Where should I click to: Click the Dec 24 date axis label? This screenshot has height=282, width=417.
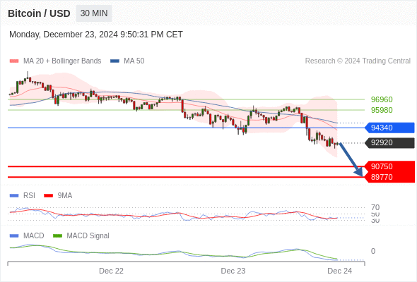340,271
